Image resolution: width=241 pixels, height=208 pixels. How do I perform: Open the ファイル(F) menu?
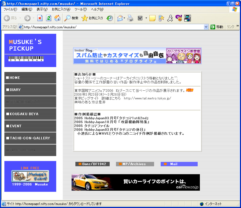click(x=10, y=9)
